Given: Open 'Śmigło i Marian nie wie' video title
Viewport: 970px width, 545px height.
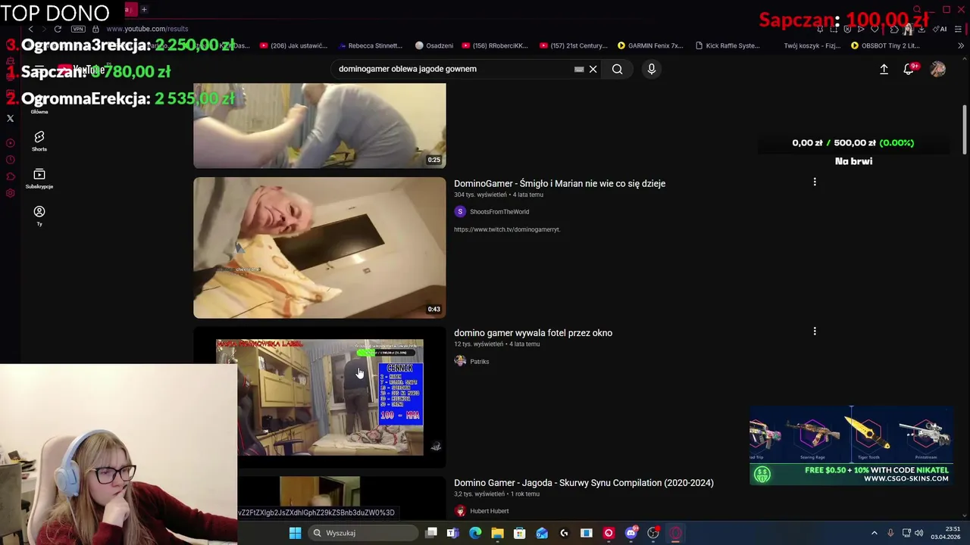Looking at the screenshot, I should tap(559, 183).
